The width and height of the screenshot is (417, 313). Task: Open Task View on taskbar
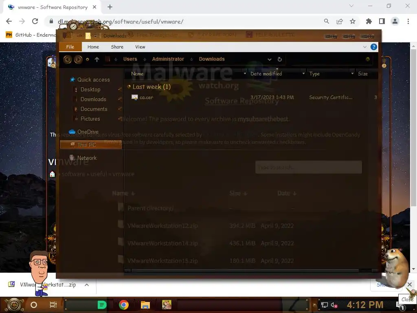pyautogui.click(x=53, y=305)
